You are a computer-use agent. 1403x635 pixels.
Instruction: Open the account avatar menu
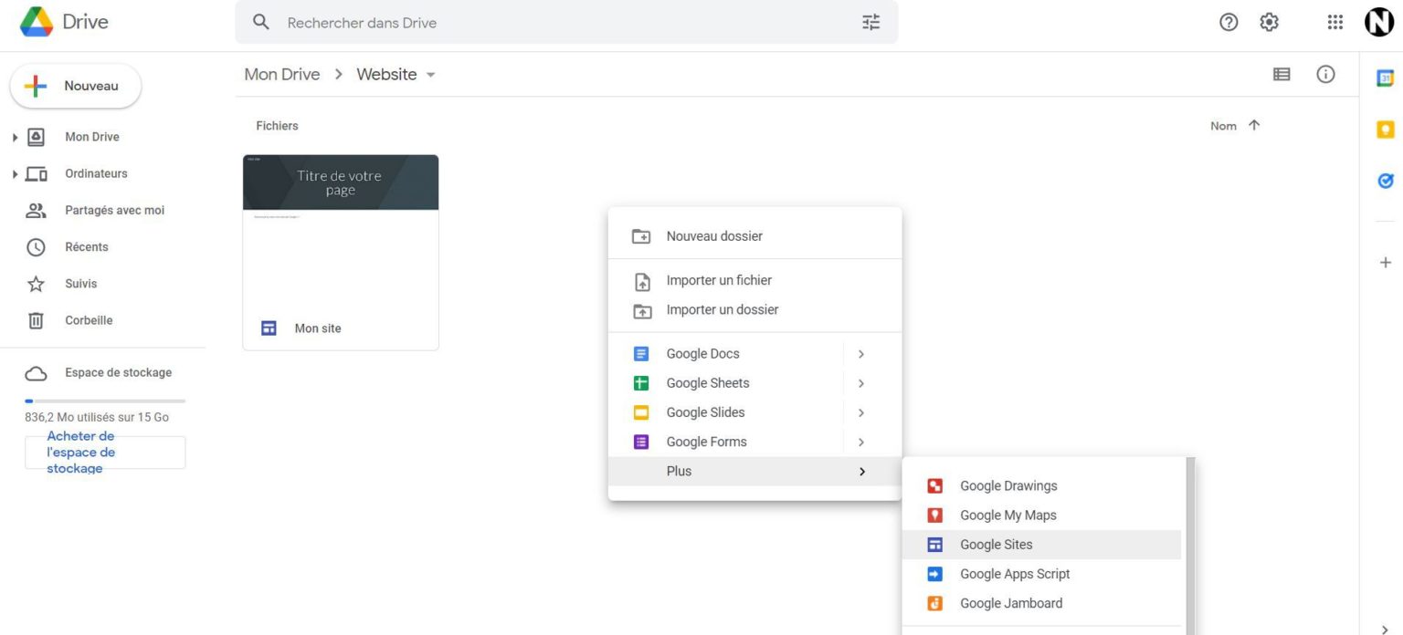point(1379,23)
